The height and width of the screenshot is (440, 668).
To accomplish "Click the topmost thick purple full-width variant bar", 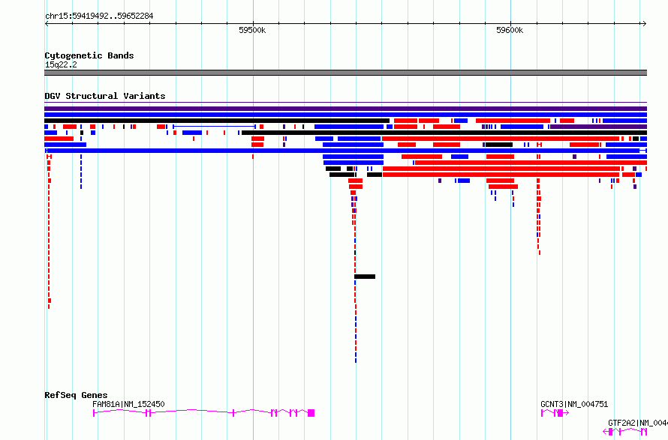I will click(x=345, y=109).
